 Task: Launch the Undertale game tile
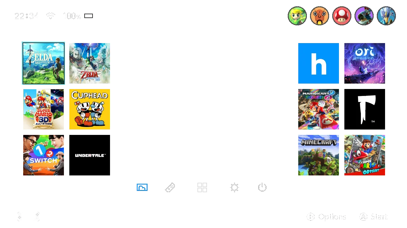click(90, 155)
